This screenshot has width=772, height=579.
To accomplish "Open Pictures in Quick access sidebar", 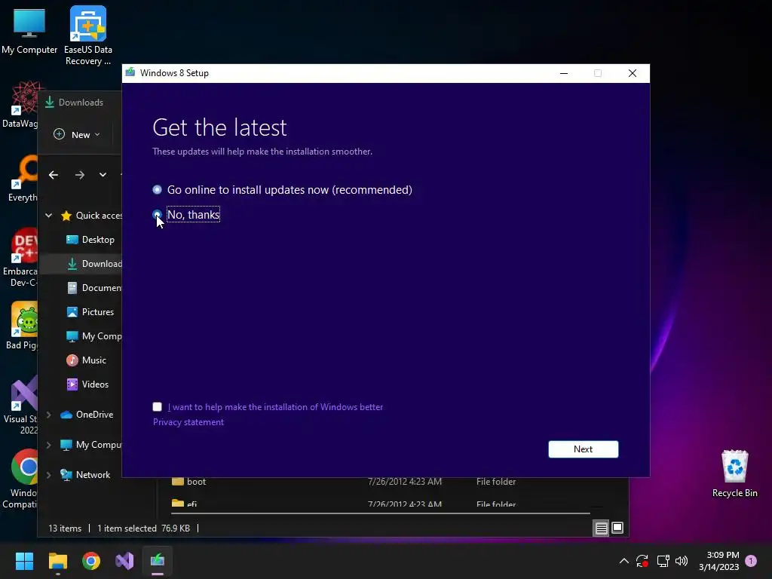I will coord(90,311).
